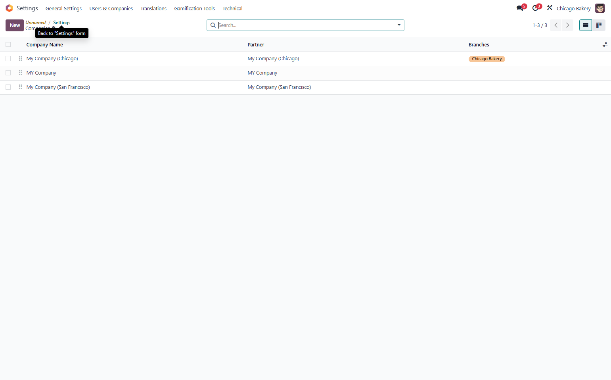This screenshot has height=380, width=611.
Task: Open the user avatar menu
Action: click(x=600, y=8)
